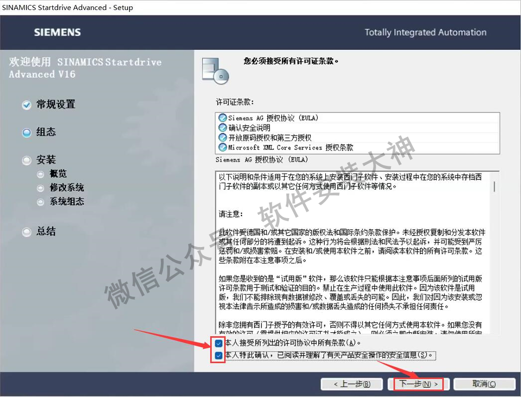Select 常规设置 step in sidebar
The image size is (521, 397).
point(55,104)
